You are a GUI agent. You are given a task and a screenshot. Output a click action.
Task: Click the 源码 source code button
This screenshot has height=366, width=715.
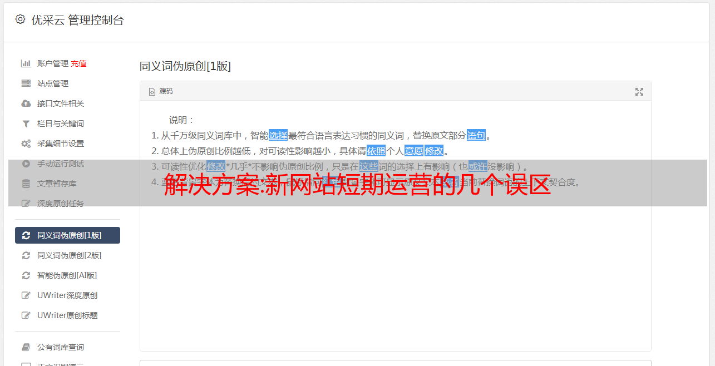tap(161, 91)
